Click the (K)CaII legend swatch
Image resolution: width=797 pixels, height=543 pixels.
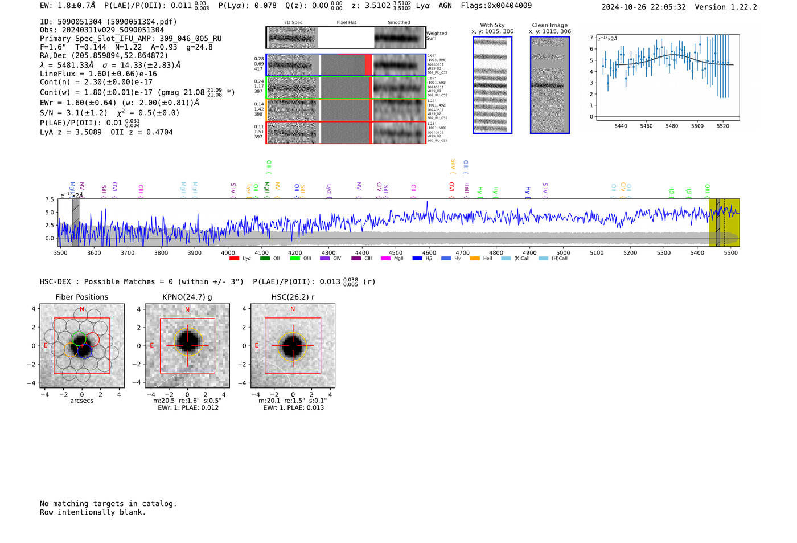click(x=506, y=259)
